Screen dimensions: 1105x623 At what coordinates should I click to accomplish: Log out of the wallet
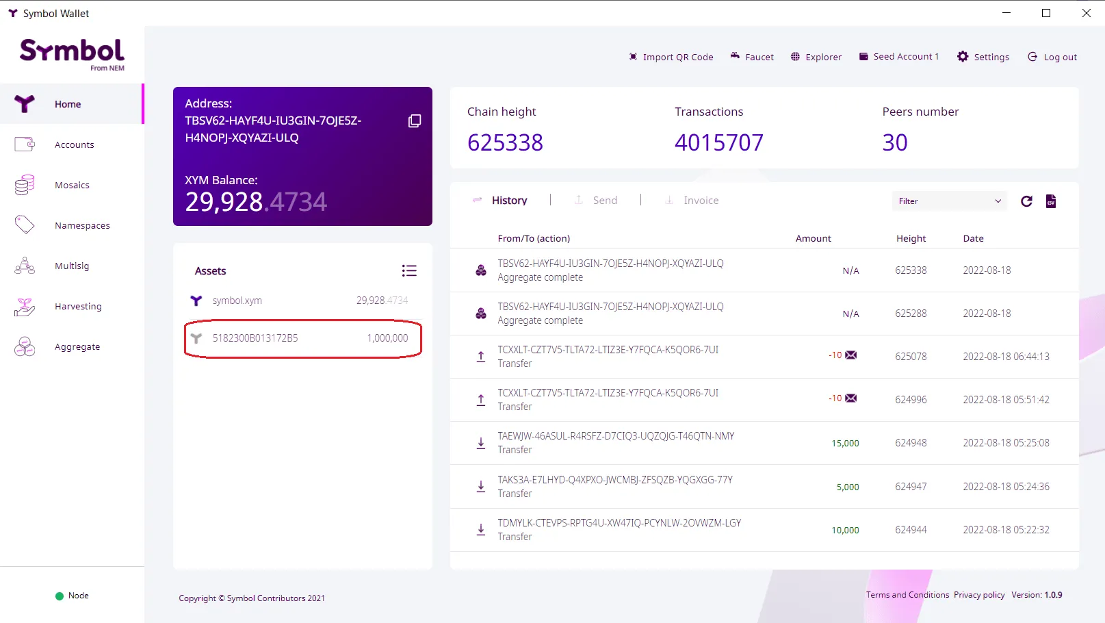click(x=1052, y=57)
